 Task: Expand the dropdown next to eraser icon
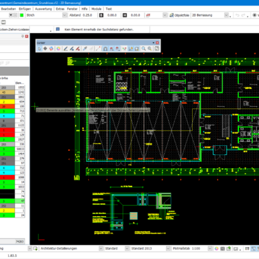tap(165, 15)
